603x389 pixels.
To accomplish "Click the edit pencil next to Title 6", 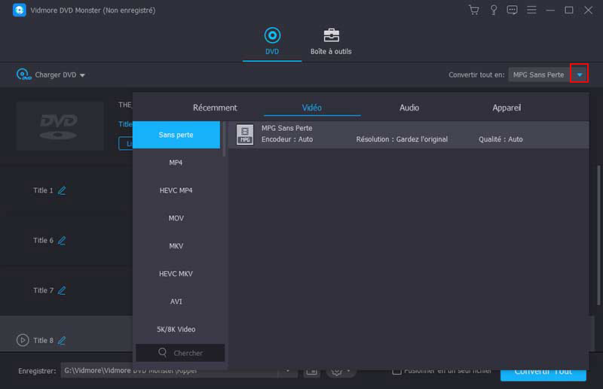I will 62,241.
